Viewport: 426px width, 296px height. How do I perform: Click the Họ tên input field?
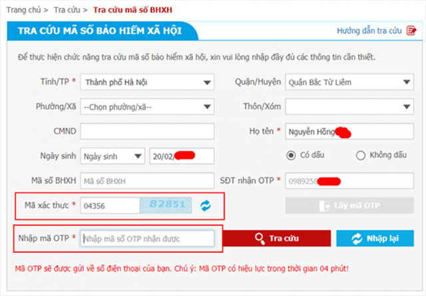click(349, 132)
